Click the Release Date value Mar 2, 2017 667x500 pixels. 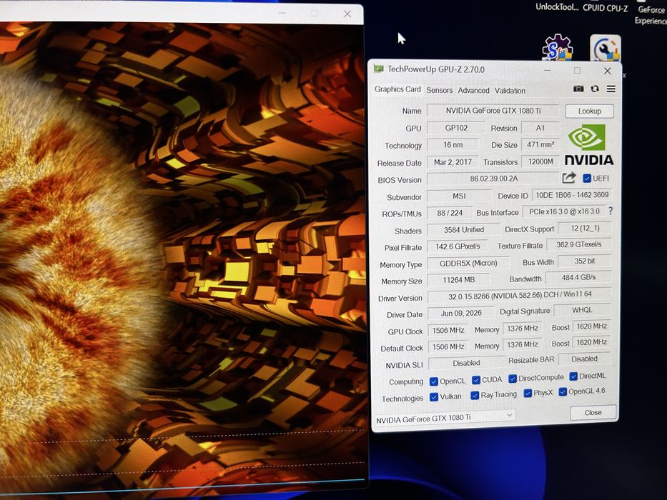click(x=453, y=162)
